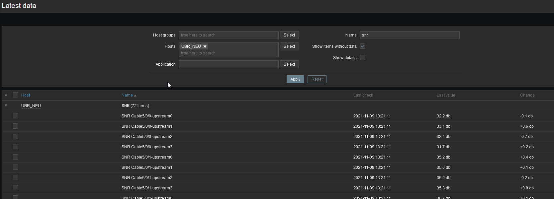Sort table by Name column header
The height and width of the screenshot is (199, 554).
click(x=127, y=95)
